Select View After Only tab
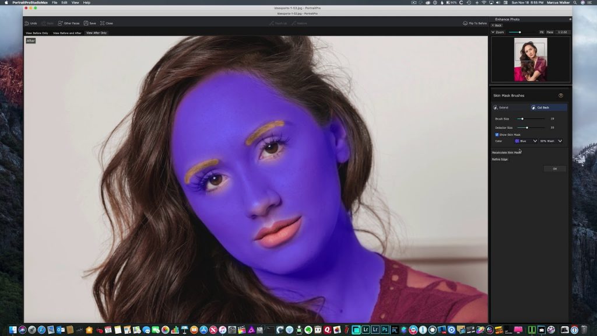This screenshot has width=597, height=336. (x=96, y=33)
